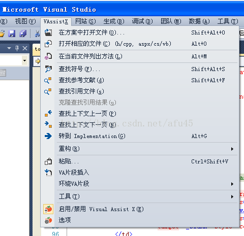Click the Open File in Solution icon
This screenshot has width=244, height=236.
click(48, 32)
